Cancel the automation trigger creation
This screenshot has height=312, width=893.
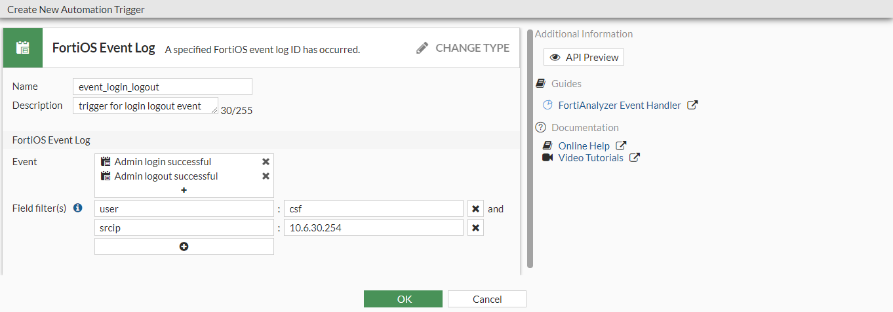pyautogui.click(x=486, y=299)
